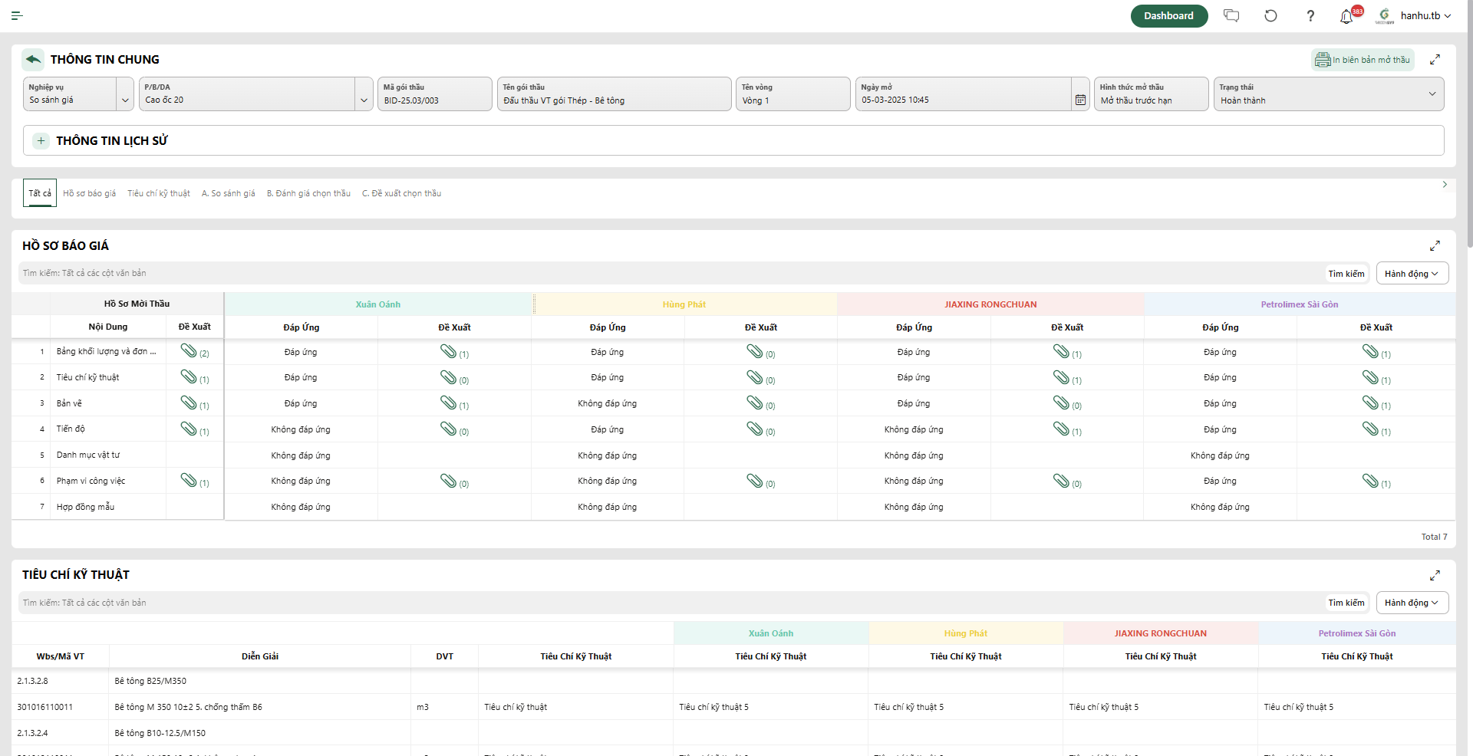Viewport: 1473px width, 756px height.
Task: Click the tab bar right chevron arrow
Action: [1445, 185]
